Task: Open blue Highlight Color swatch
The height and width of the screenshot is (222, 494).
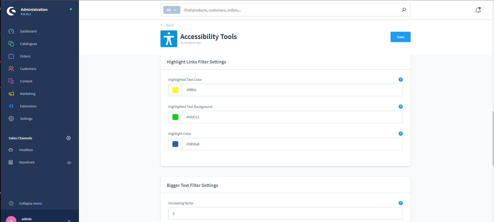Action: pos(175,144)
